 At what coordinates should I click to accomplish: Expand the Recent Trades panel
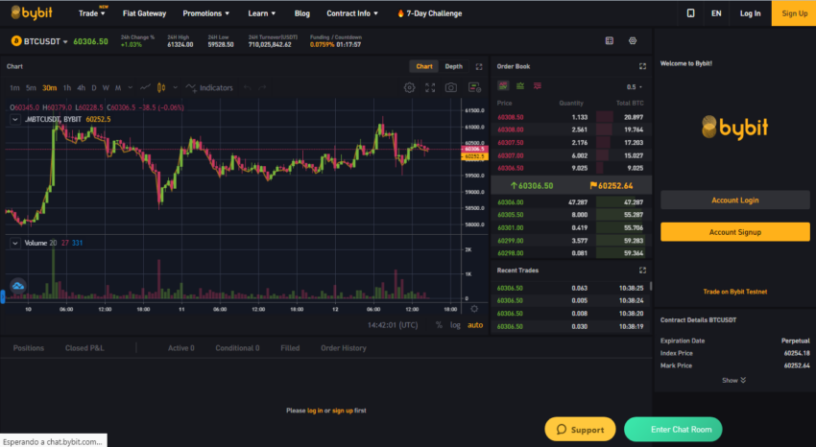coord(642,271)
